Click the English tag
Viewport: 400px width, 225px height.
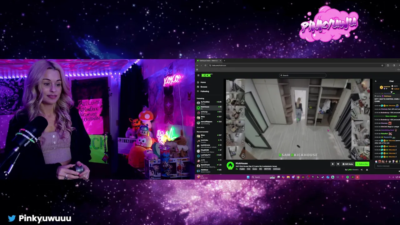(242, 169)
